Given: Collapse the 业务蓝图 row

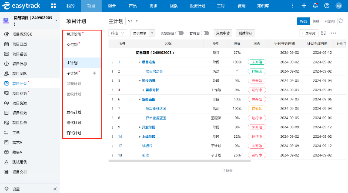Looking at the screenshot, I should (140, 100).
